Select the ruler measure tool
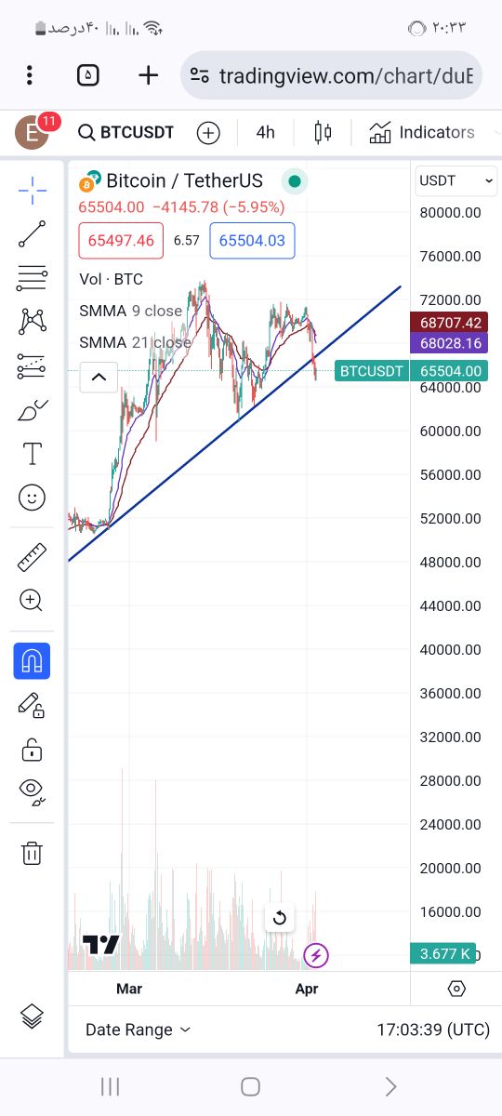The height and width of the screenshot is (1116, 502). click(32, 557)
